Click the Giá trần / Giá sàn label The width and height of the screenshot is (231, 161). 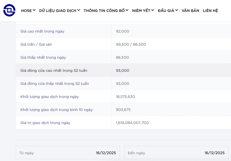click(x=36, y=44)
